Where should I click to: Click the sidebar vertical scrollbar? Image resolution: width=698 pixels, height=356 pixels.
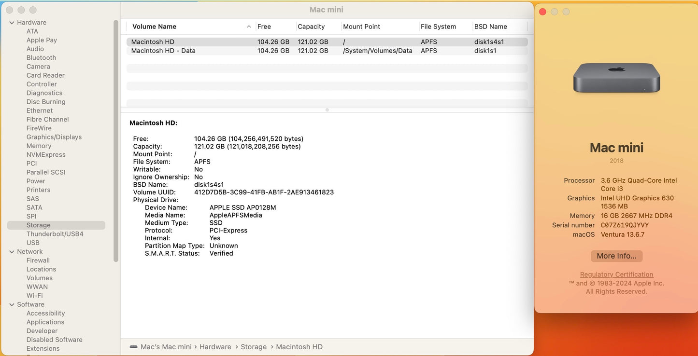(x=116, y=140)
